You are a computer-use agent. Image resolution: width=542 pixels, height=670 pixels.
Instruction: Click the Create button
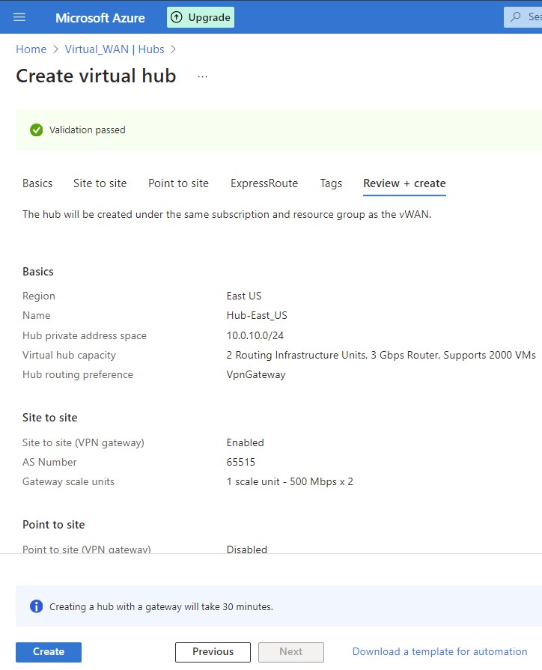tap(49, 651)
